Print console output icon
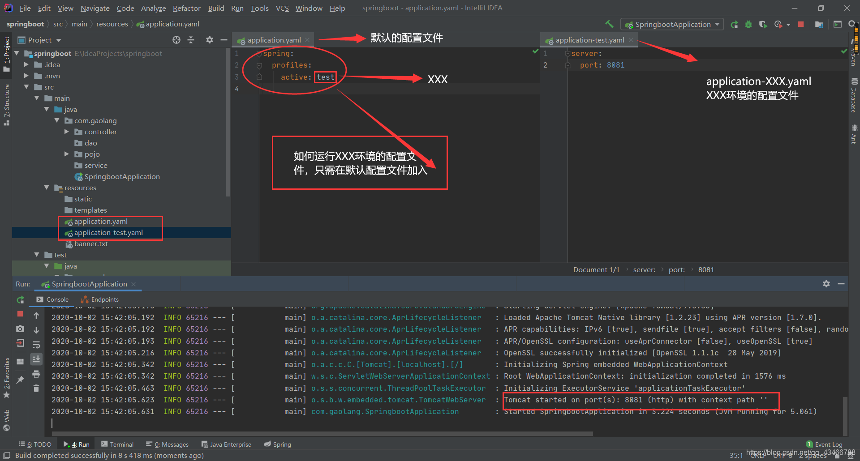The image size is (860, 461). pos(36,374)
